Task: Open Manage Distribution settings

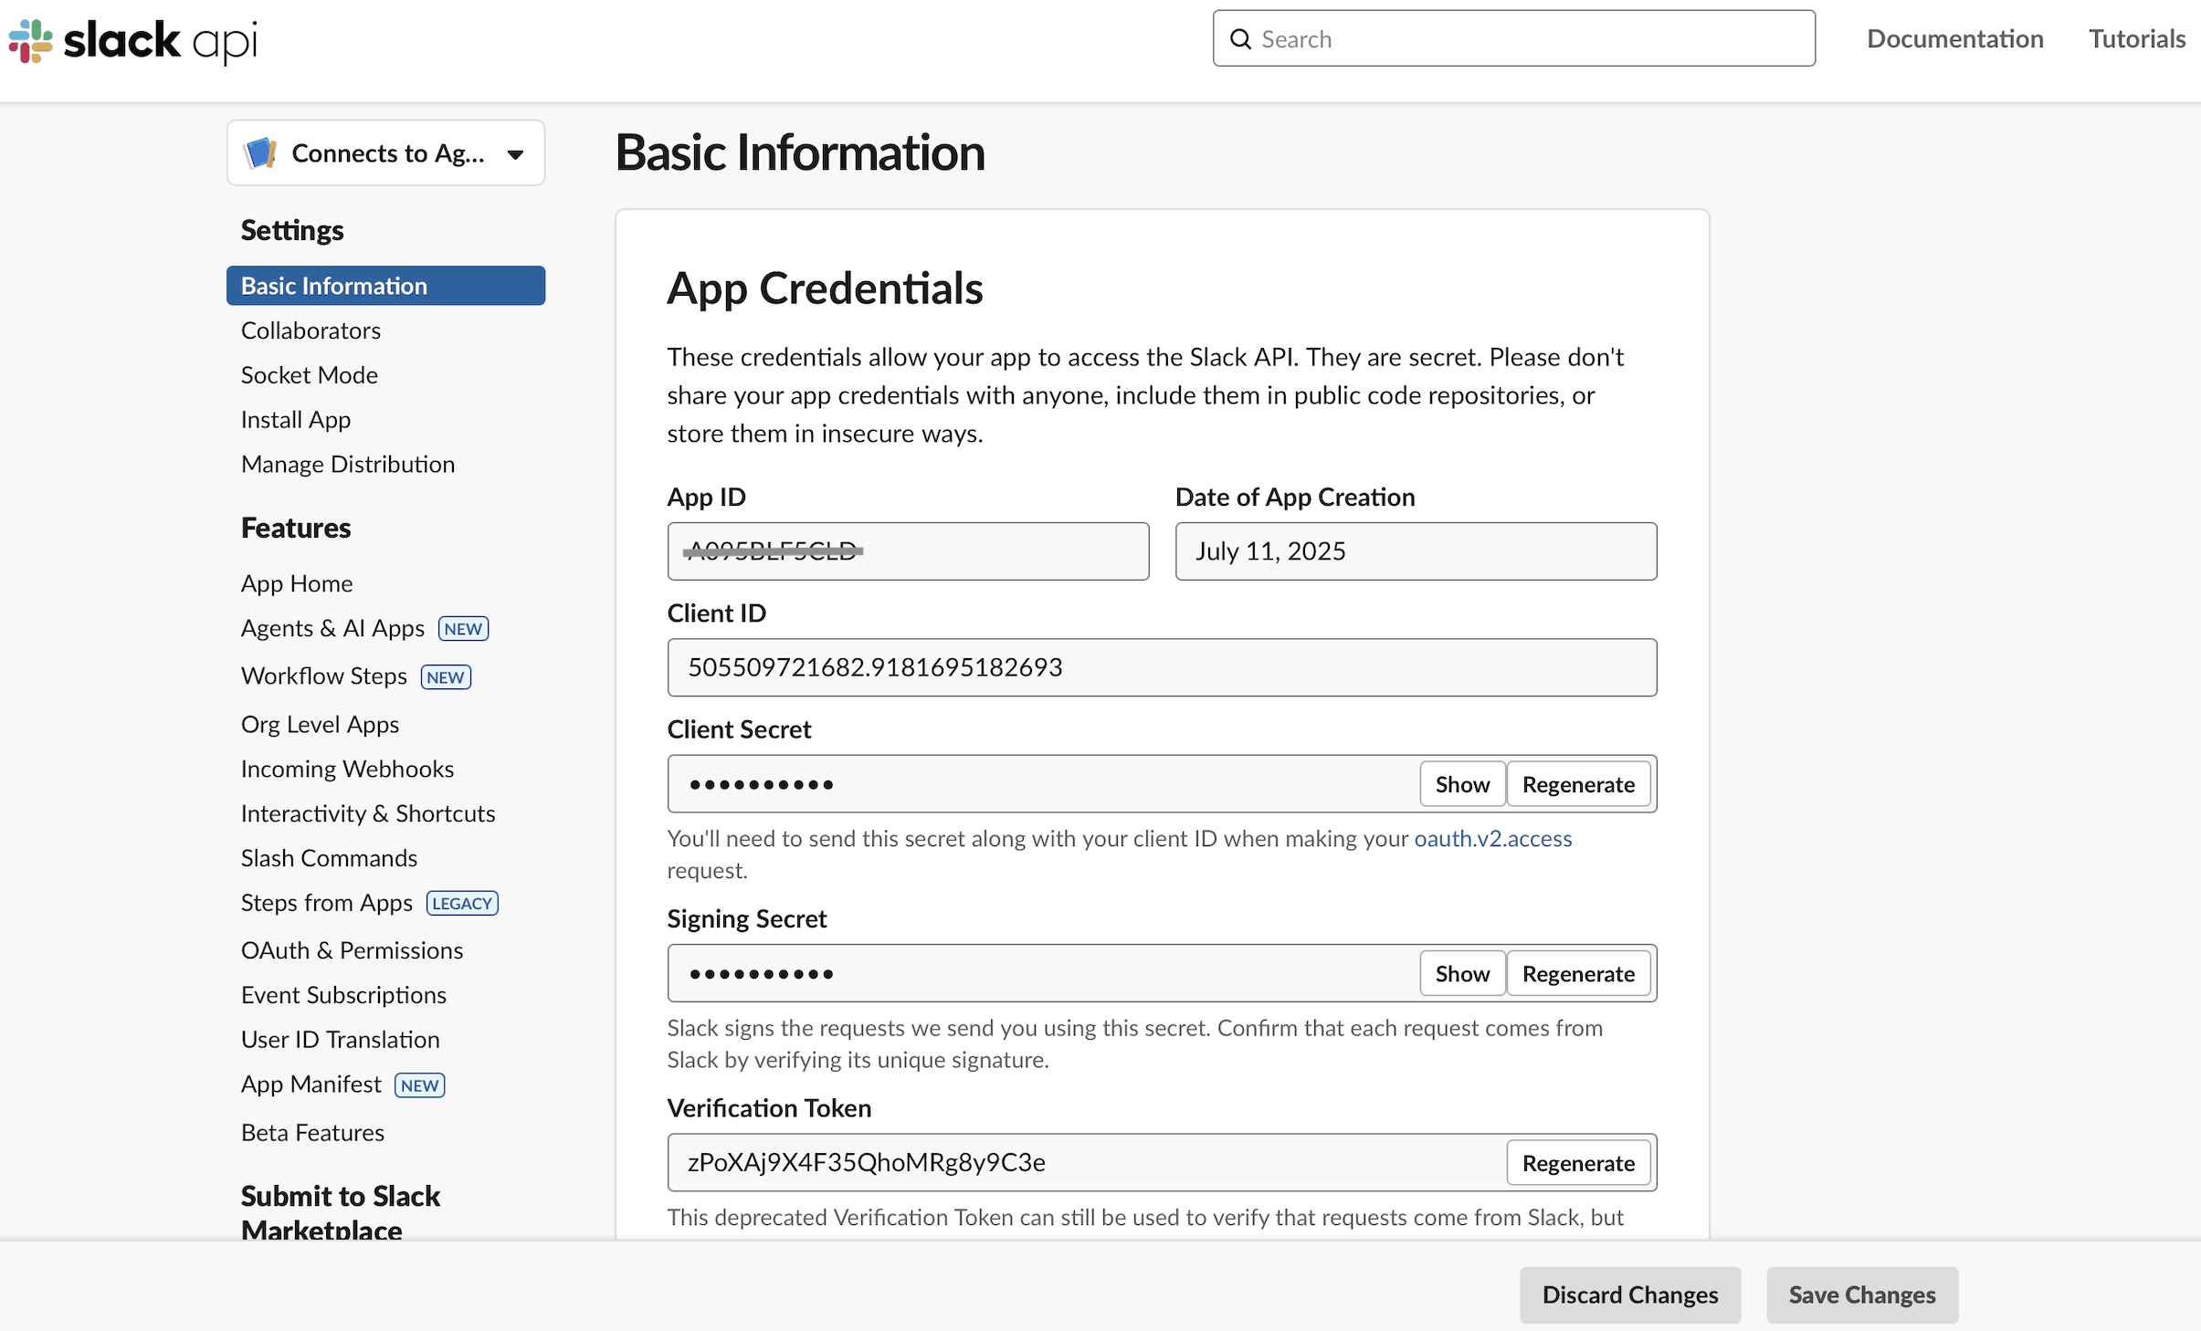Action: 347,463
